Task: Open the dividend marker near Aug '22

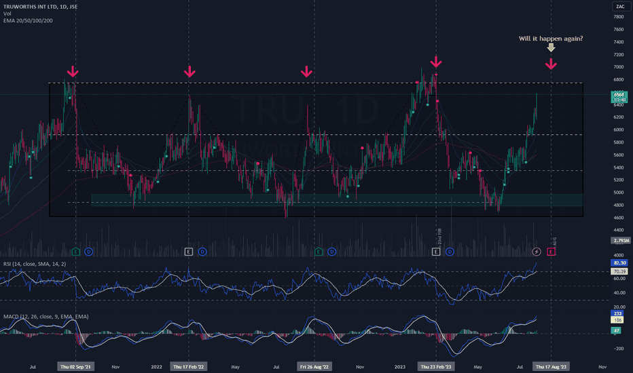Action: 331,252
